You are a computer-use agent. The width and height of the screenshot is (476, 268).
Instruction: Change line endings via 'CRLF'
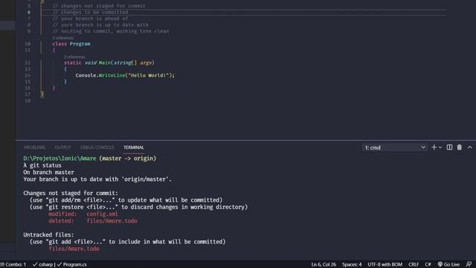(414, 264)
